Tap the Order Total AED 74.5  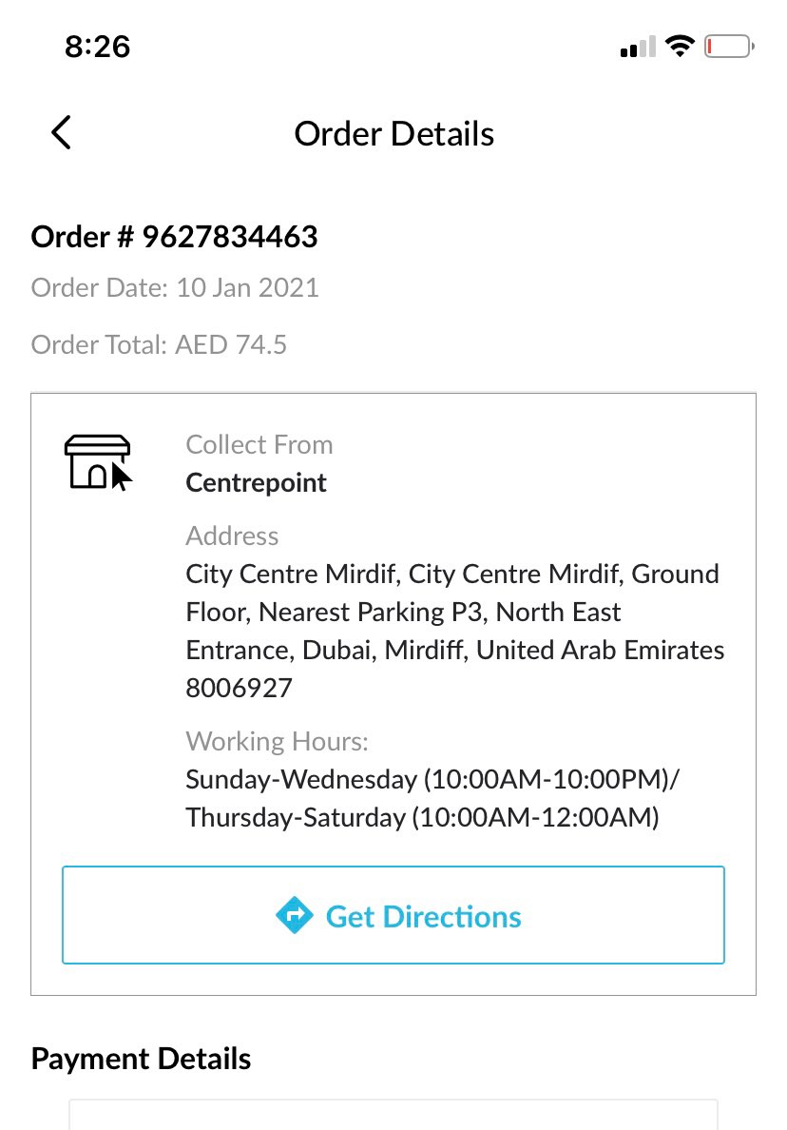pyautogui.click(x=159, y=343)
